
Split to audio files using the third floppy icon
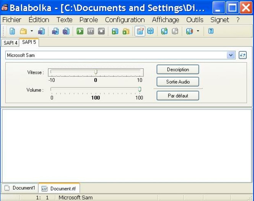click(x=66, y=31)
